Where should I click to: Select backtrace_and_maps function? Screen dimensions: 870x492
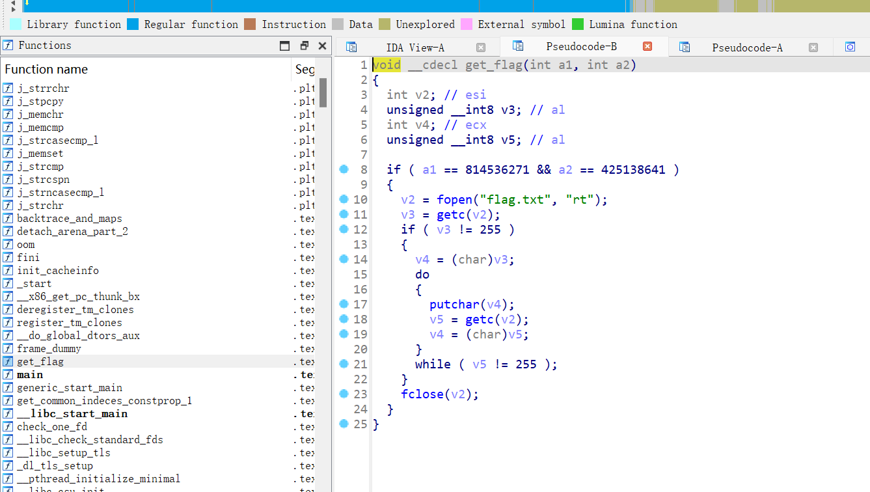coord(158,219)
